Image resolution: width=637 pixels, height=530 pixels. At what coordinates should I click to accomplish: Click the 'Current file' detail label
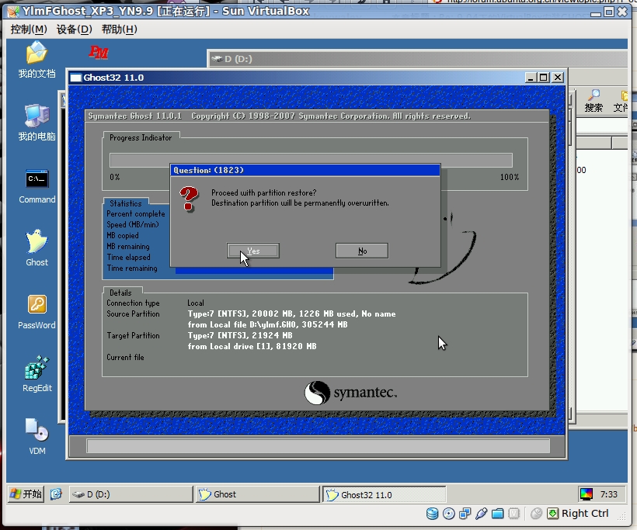pos(125,357)
